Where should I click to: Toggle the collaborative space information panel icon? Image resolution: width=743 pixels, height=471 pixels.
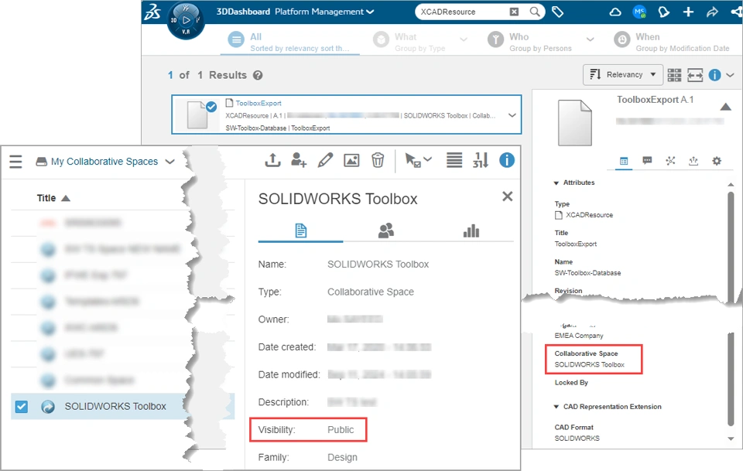point(506,160)
